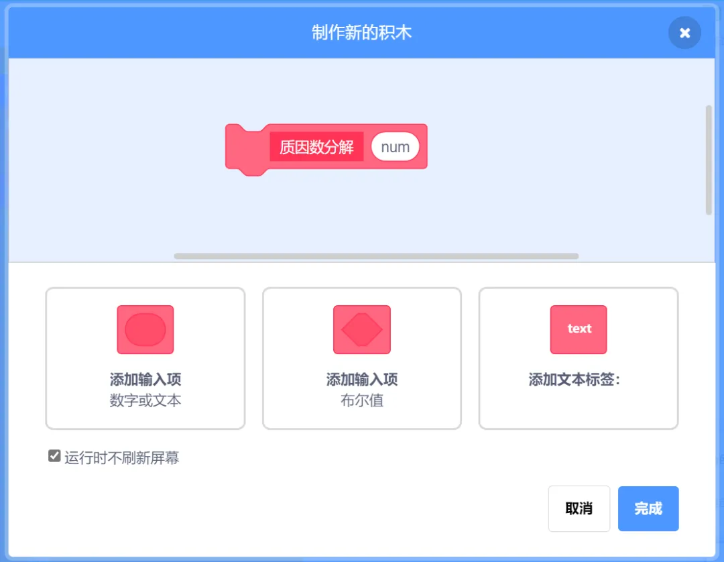Viewport: 724px width, 562px height.
Task: Close the 制作新的积木 dialog
Action: tap(684, 33)
